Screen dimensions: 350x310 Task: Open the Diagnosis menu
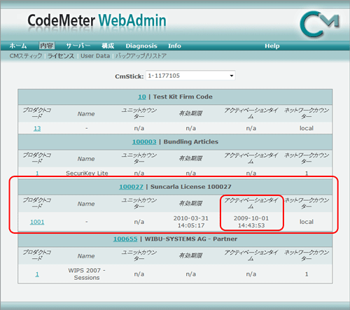(141, 46)
